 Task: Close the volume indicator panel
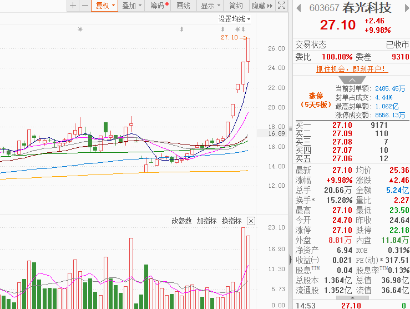coord(251,221)
